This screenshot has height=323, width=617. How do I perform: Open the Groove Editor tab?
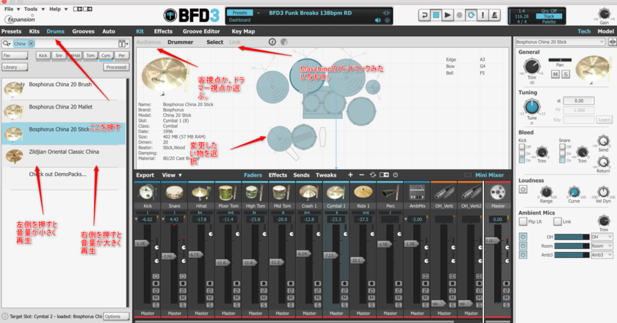point(201,31)
